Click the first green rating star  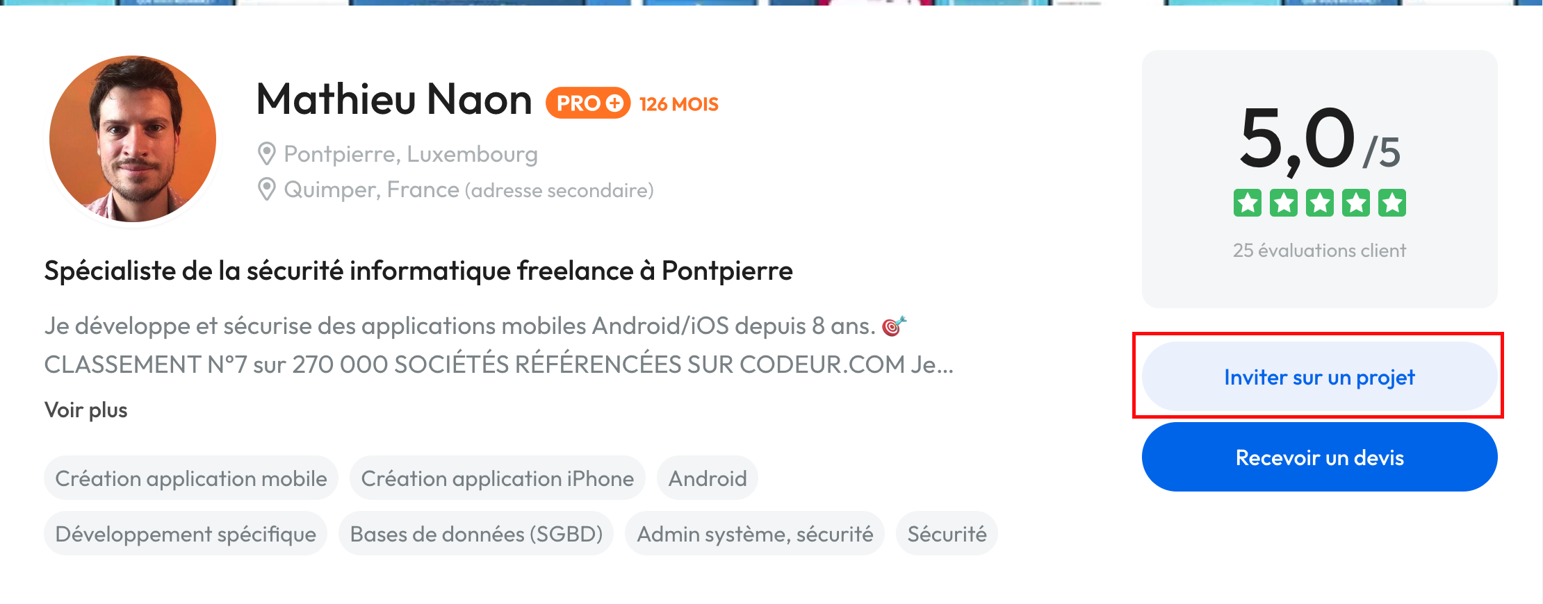[x=1247, y=203]
